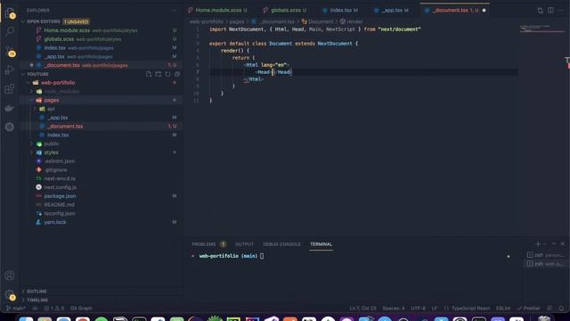Open the Source Control view in the activity bar
The image size is (570, 321).
point(10,51)
